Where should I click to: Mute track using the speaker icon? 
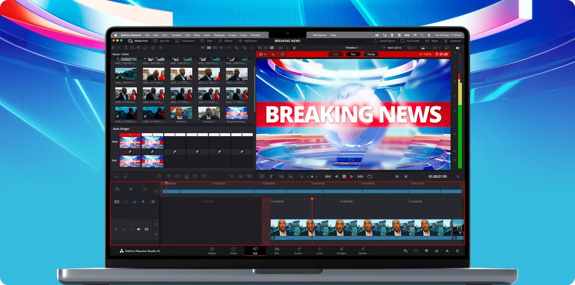pyautogui.click(x=139, y=229)
